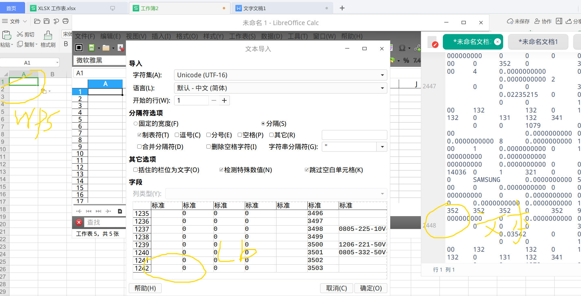This screenshot has height=296, width=581.
Task: Enable 删除空格字符(I) checkbox
Action: pos(208,147)
